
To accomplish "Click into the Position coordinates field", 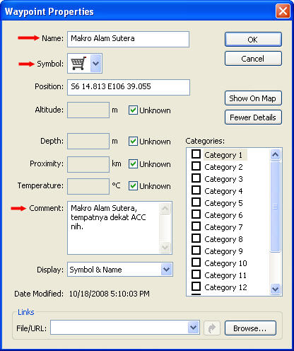I will [129, 88].
